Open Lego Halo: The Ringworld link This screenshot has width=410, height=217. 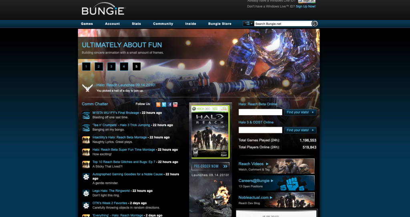[x=111, y=191]
